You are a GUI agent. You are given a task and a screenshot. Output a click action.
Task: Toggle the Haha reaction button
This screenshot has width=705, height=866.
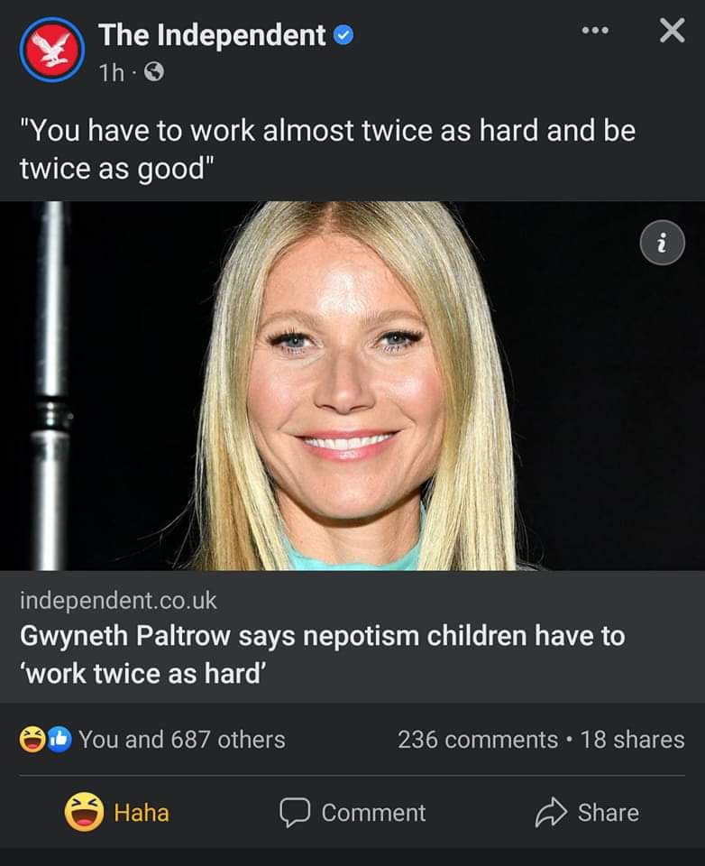pos(116,812)
